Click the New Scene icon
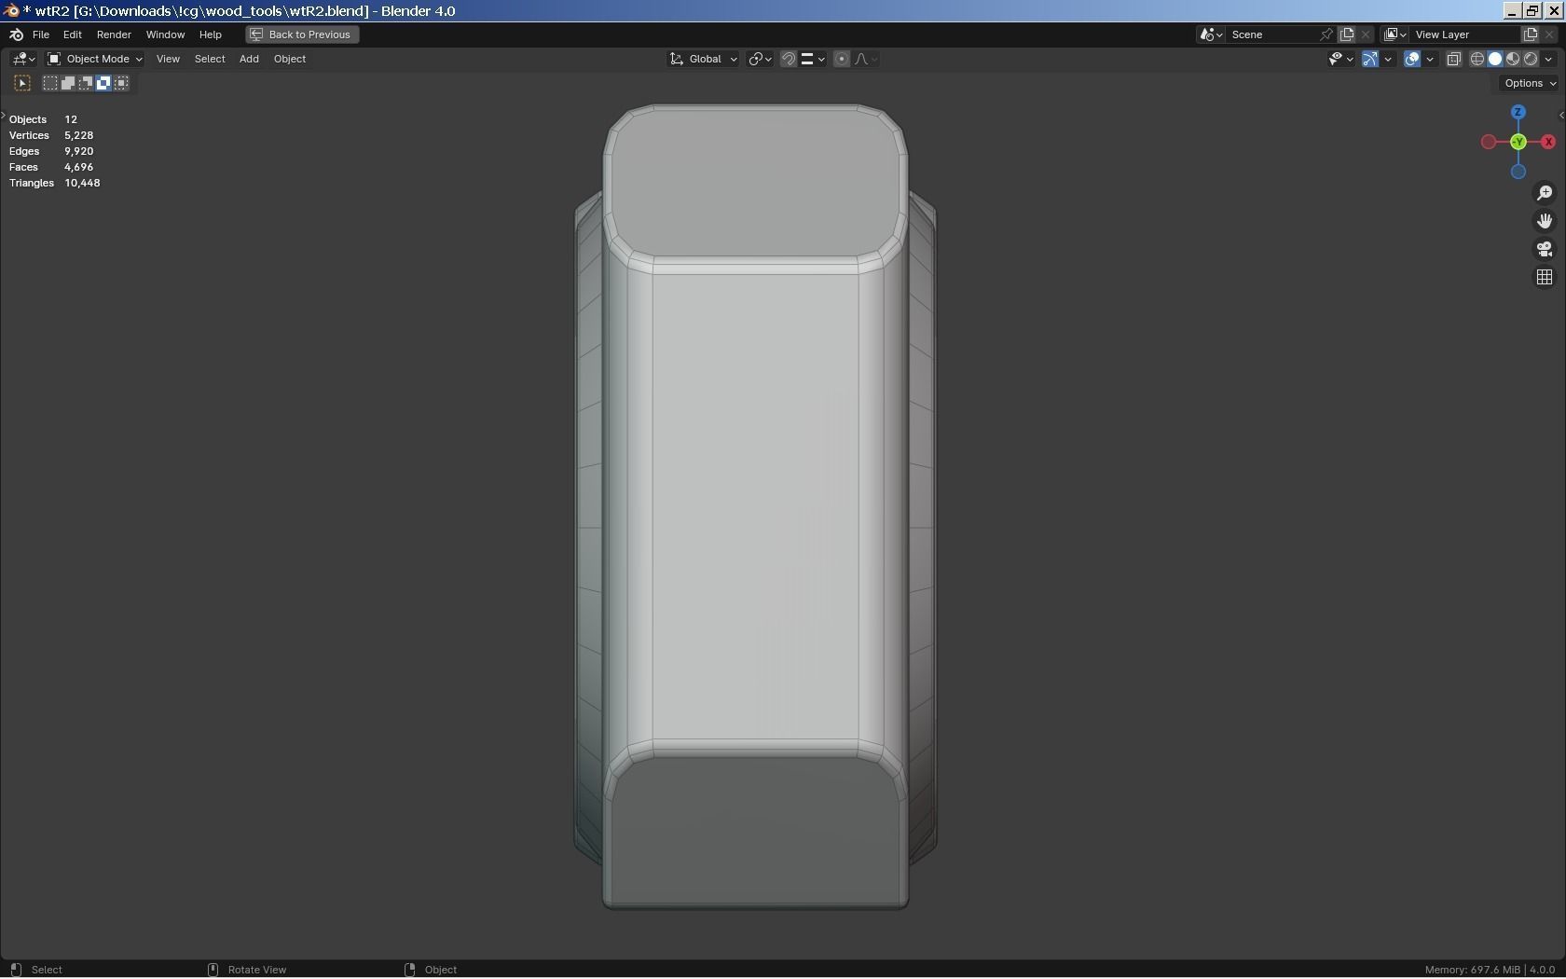The image size is (1566, 979). (1347, 34)
